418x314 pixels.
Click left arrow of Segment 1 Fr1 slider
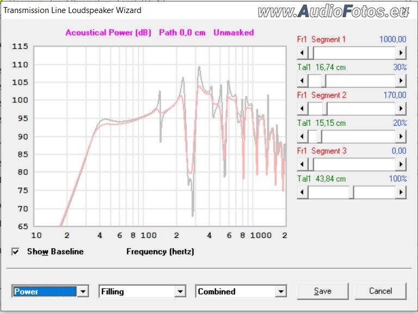pos(303,53)
